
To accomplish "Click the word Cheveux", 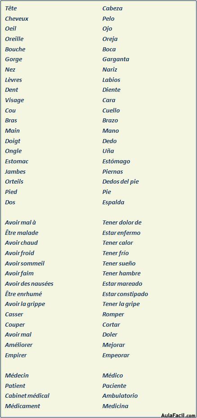I will [x=17, y=18].
